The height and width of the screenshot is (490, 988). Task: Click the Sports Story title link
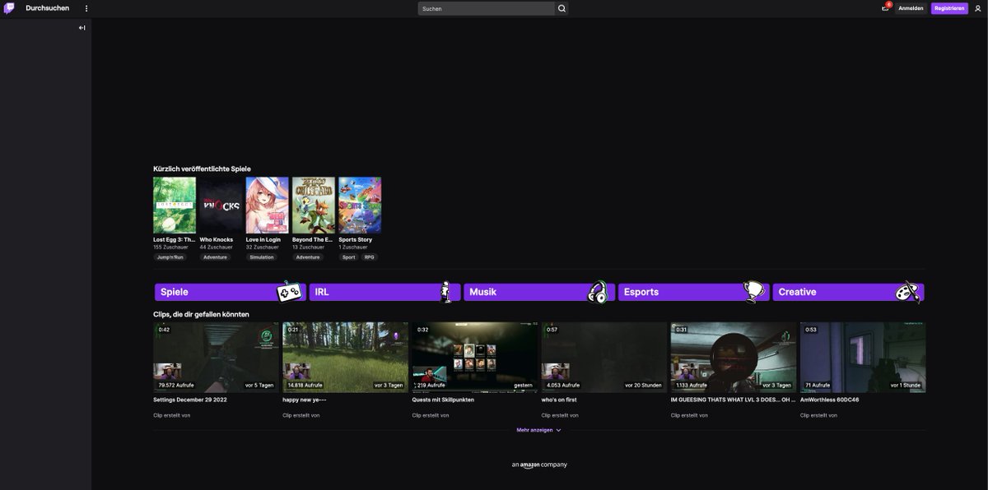tap(355, 240)
